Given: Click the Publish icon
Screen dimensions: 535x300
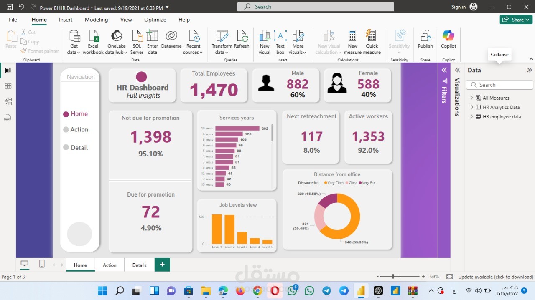Looking at the screenshot, I should point(425,40).
